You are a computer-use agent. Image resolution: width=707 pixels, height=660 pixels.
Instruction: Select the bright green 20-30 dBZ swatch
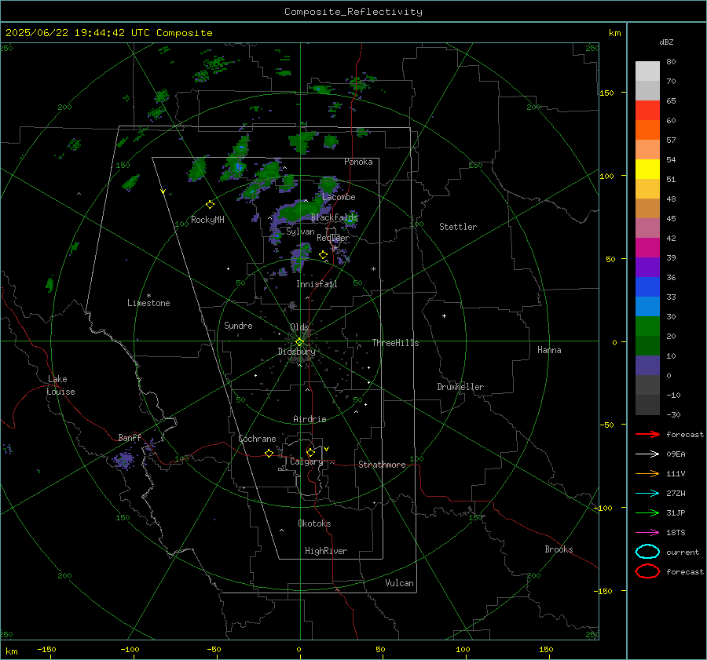coord(647,326)
